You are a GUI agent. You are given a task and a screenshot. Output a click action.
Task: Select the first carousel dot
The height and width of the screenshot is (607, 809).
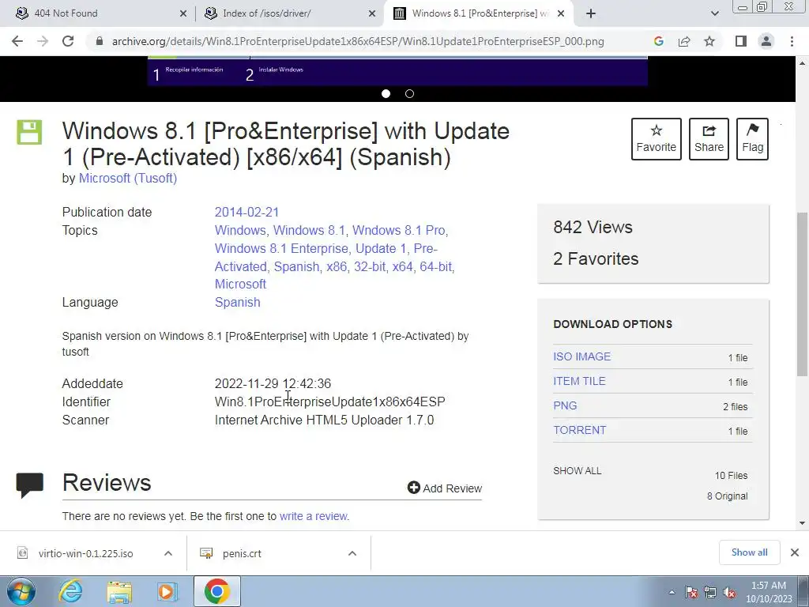click(x=386, y=93)
